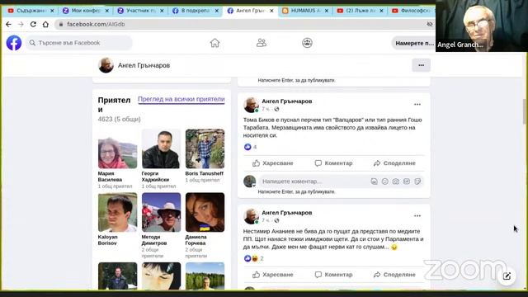
Task: Click the browser address bar URL
Action: point(96,24)
